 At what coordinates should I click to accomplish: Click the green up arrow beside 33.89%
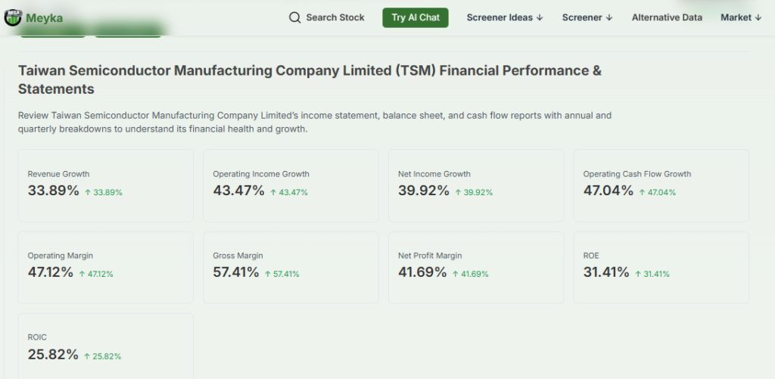click(88, 193)
